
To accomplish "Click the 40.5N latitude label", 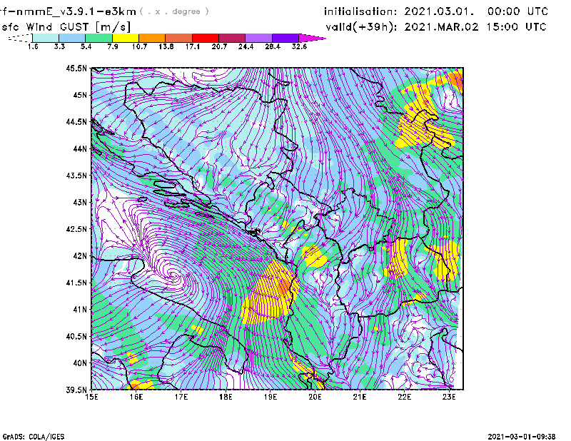I will (x=76, y=337).
